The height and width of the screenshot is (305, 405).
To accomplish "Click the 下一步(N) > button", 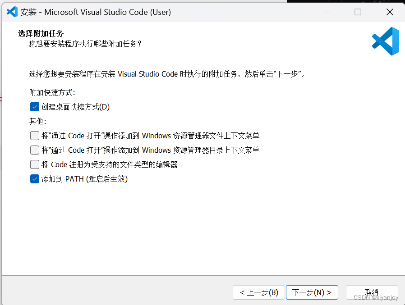I will [312, 292].
